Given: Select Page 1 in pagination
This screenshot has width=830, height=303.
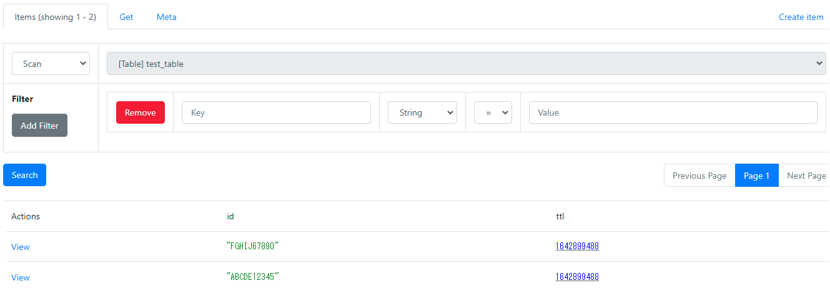Looking at the screenshot, I should [x=756, y=176].
